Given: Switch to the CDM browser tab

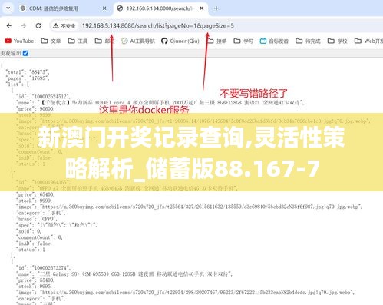Looking at the screenshot, I should tap(62, 8).
